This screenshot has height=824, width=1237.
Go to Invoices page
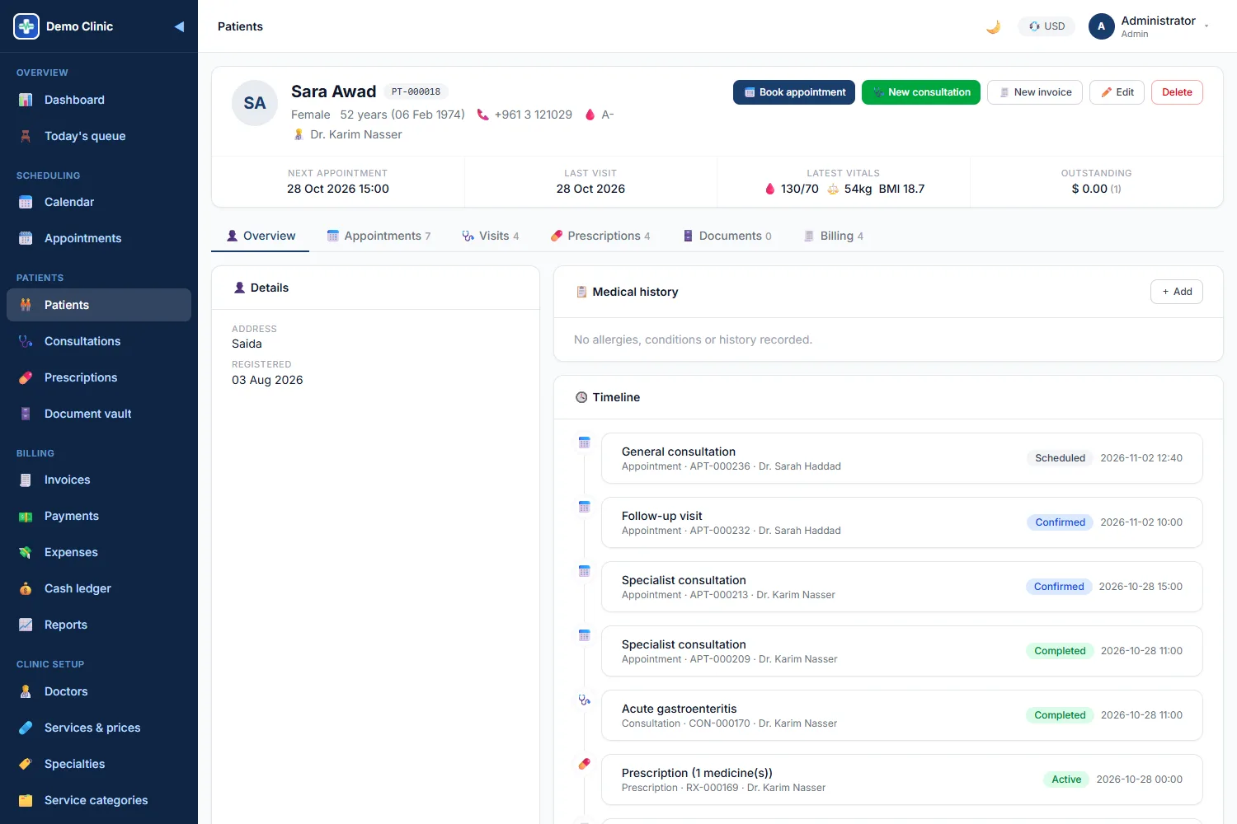tap(99, 480)
